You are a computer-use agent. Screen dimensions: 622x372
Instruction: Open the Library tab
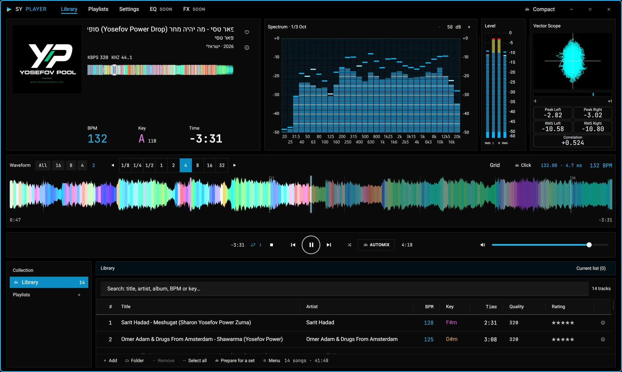click(x=69, y=9)
